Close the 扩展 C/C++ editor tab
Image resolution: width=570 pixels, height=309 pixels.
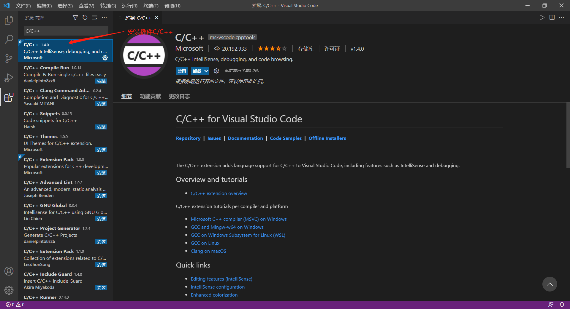click(x=157, y=18)
